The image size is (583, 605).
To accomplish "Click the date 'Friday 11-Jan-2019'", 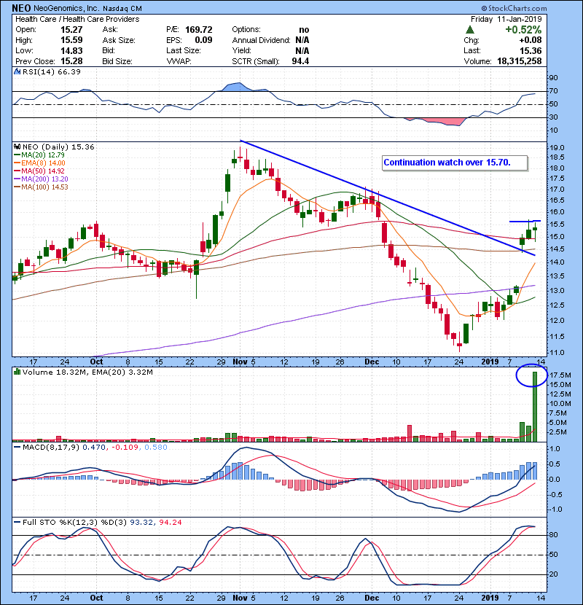I will click(506, 19).
